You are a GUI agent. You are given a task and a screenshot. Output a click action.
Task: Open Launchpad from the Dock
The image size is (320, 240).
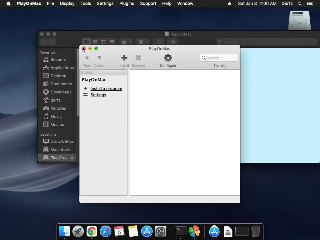tap(78, 232)
